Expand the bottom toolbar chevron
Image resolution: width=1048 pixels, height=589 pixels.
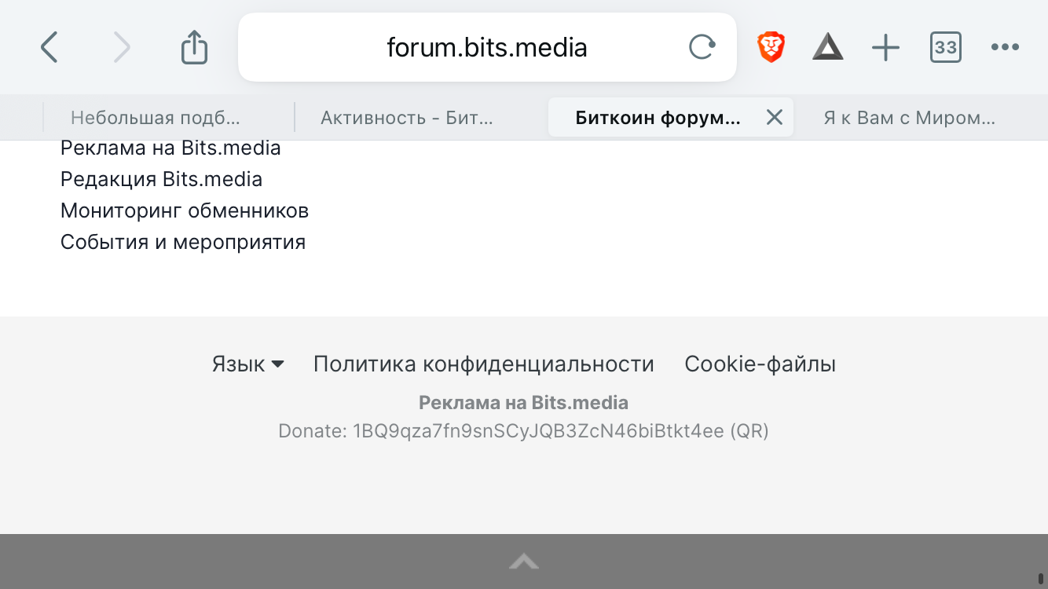[x=524, y=562]
